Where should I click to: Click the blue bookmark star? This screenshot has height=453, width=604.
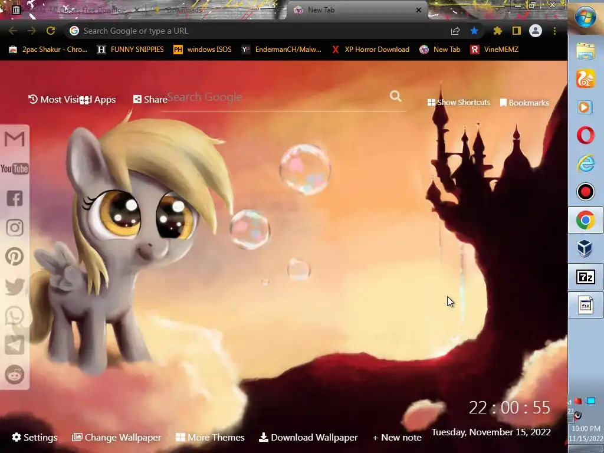[x=474, y=31]
